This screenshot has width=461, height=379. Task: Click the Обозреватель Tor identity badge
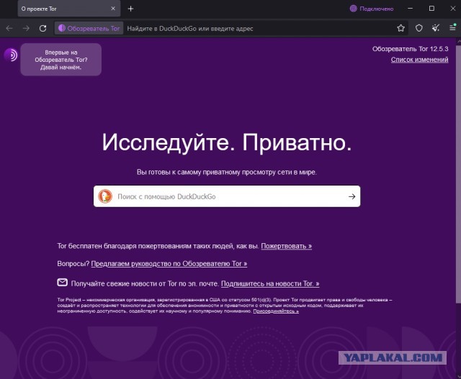[x=89, y=29]
